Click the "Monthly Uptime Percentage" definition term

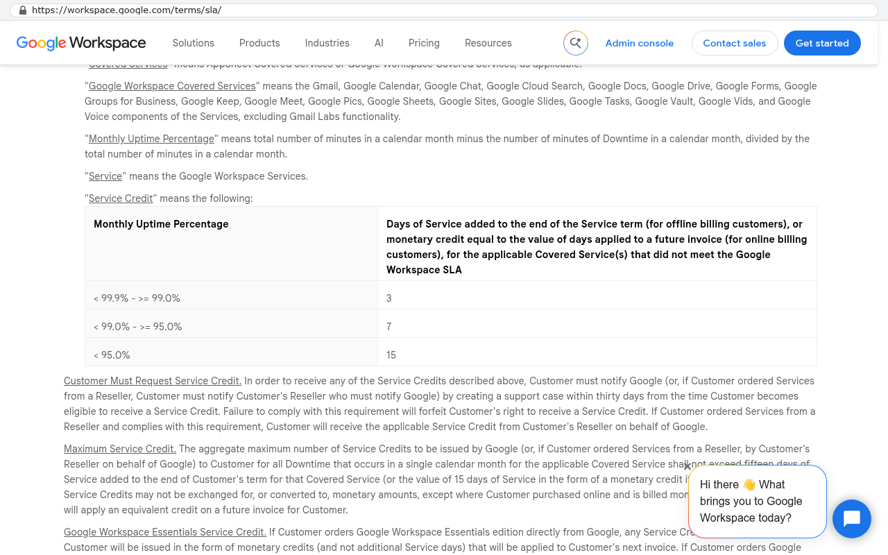point(151,139)
